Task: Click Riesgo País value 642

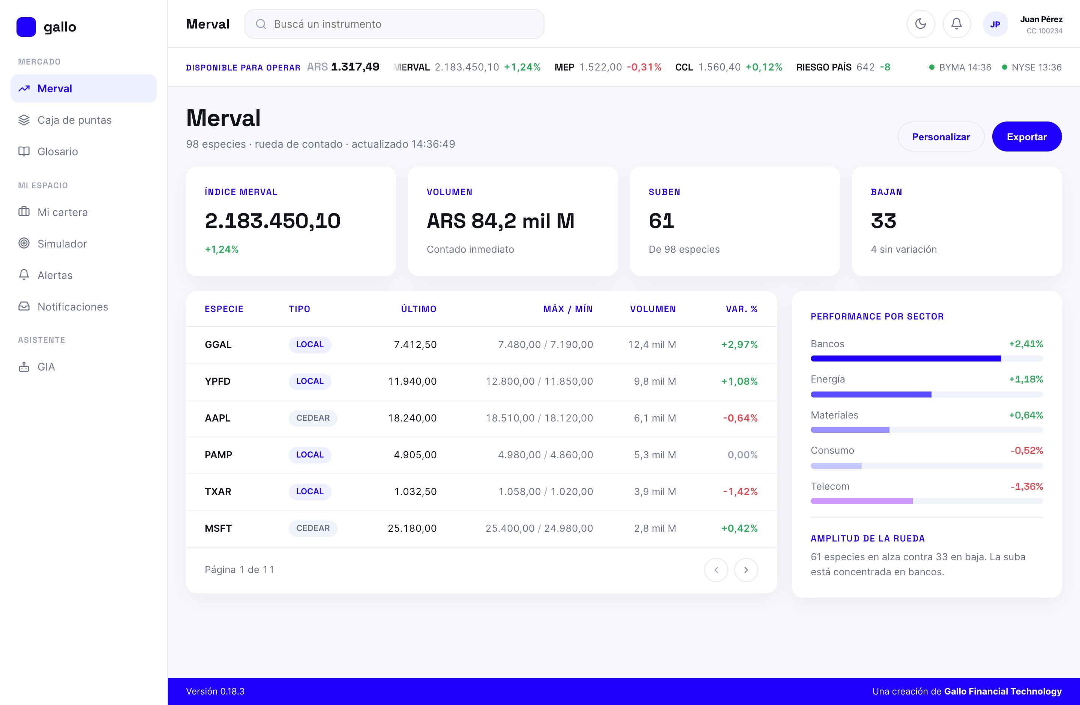Action: 865,67
